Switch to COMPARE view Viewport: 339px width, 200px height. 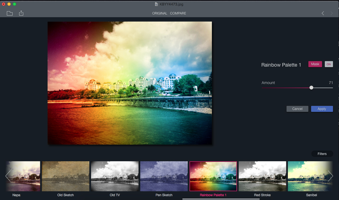178,13
